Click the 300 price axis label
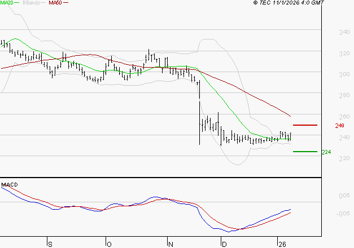Screen dimensions: 354x248 344,74
